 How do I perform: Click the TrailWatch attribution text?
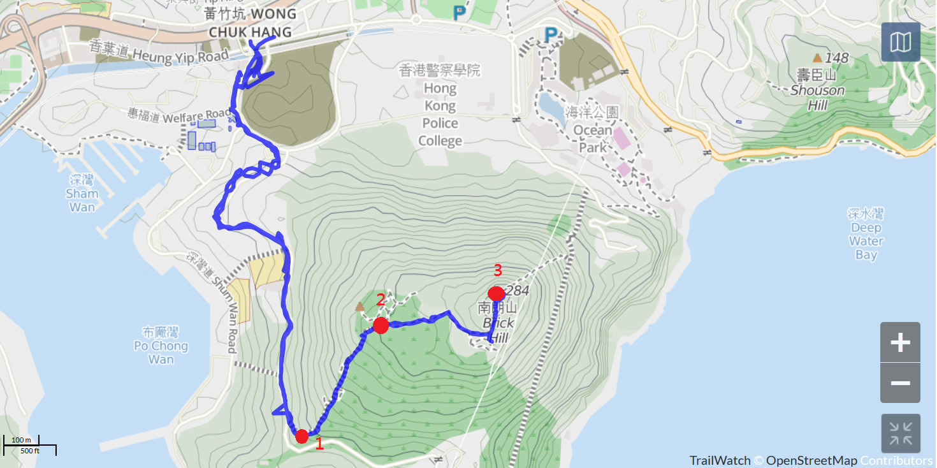(x=720, y=460)
